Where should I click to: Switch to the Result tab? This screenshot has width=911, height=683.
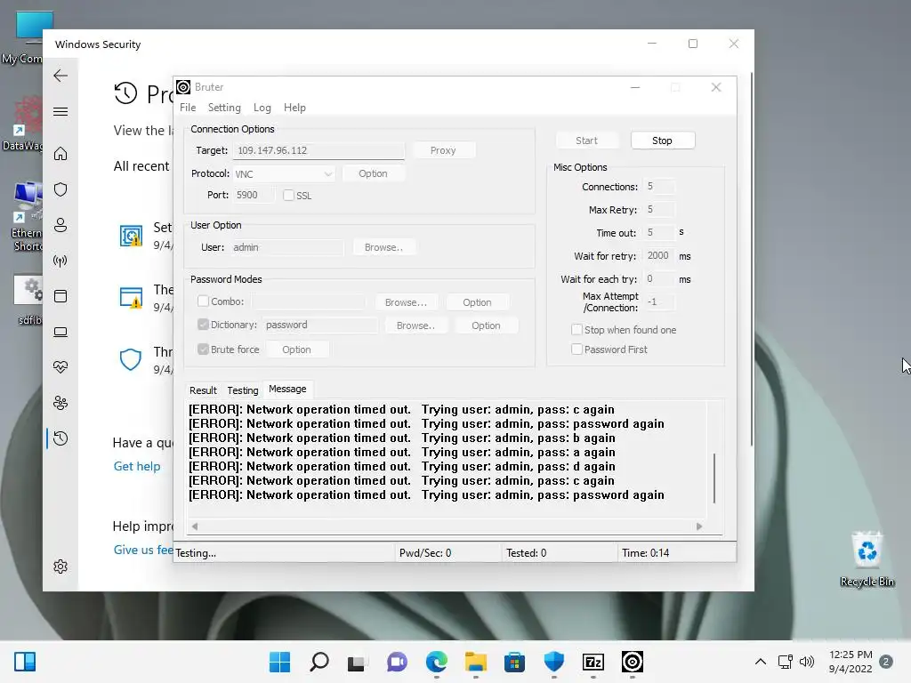[x=203, y=390]
